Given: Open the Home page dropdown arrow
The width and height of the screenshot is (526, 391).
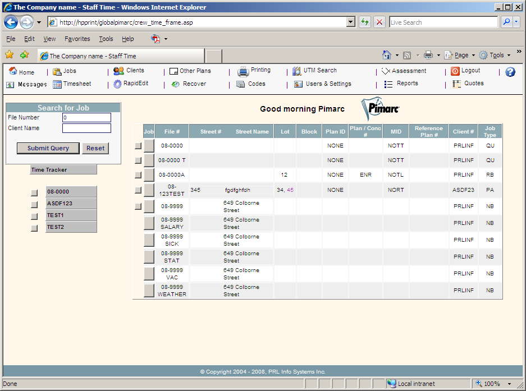Looking at the screenshot, I should (x=397, y=56).
